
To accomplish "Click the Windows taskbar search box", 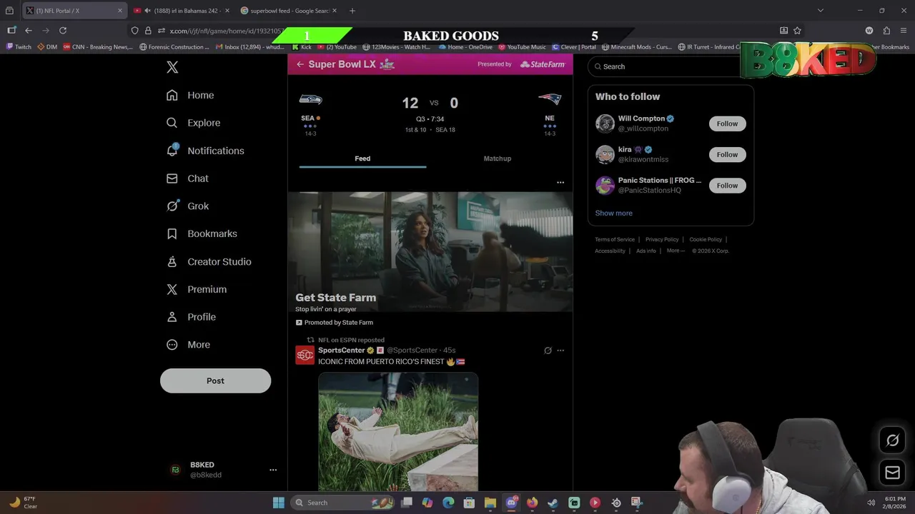I will coord(344,503).
